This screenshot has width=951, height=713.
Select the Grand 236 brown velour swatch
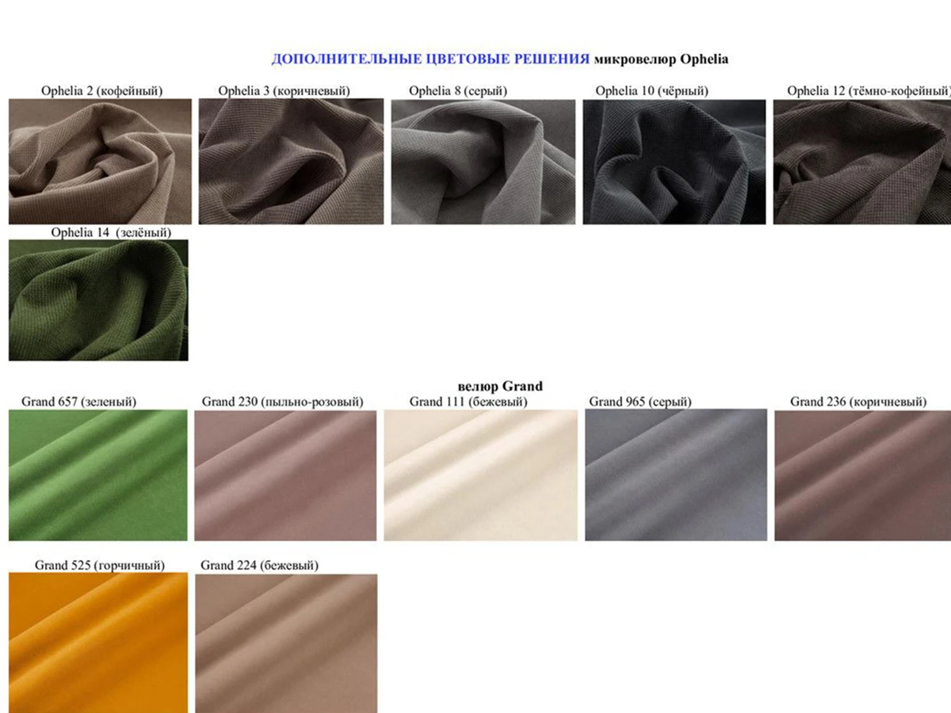pos(862,475)
